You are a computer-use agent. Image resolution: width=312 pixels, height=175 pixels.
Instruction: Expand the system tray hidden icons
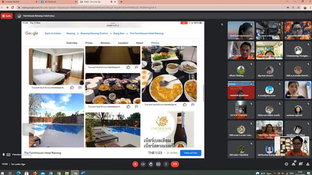[x=275, y=173]
